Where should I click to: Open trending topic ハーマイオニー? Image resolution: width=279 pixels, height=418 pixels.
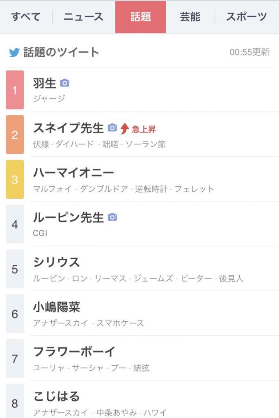coord(73,173)
